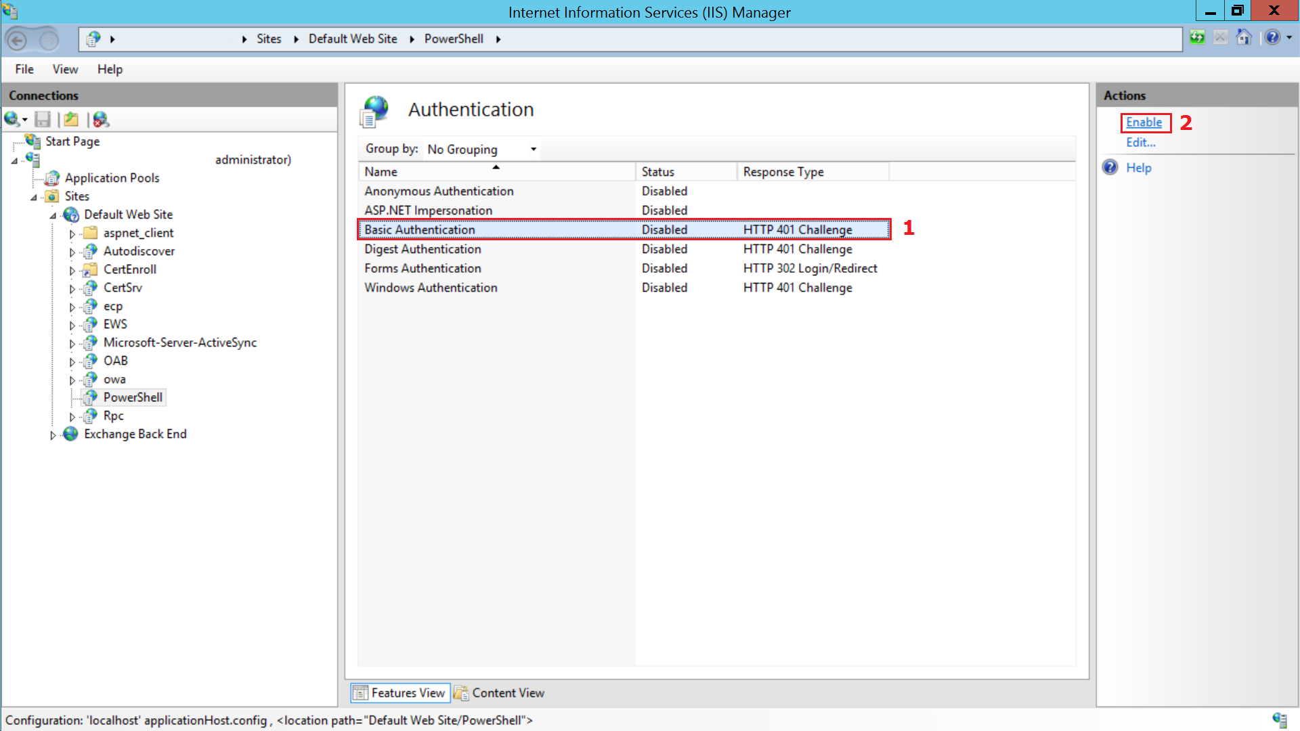Open the View menu
This screenshot has height=731, width=1300.
click(65, 69)
